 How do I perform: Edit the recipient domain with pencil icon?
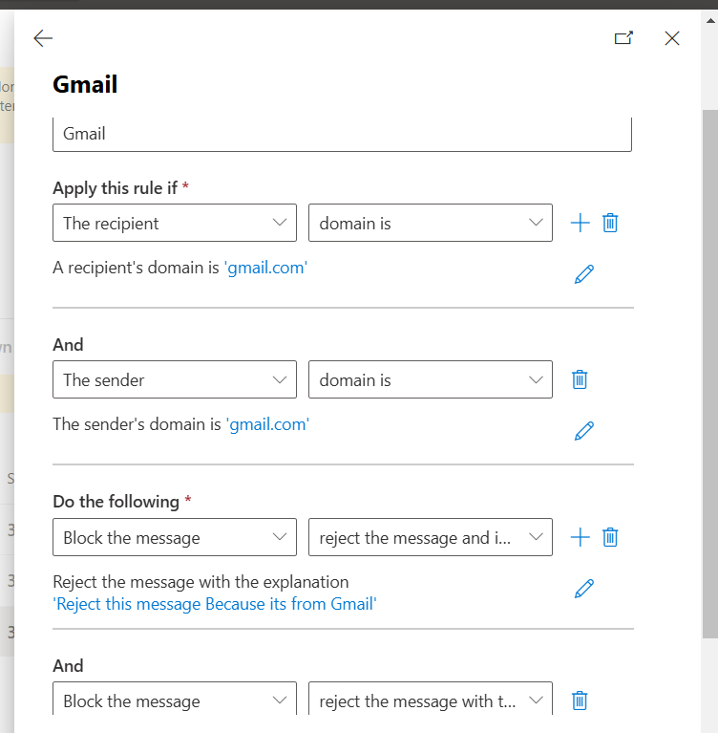click(584, 274)
